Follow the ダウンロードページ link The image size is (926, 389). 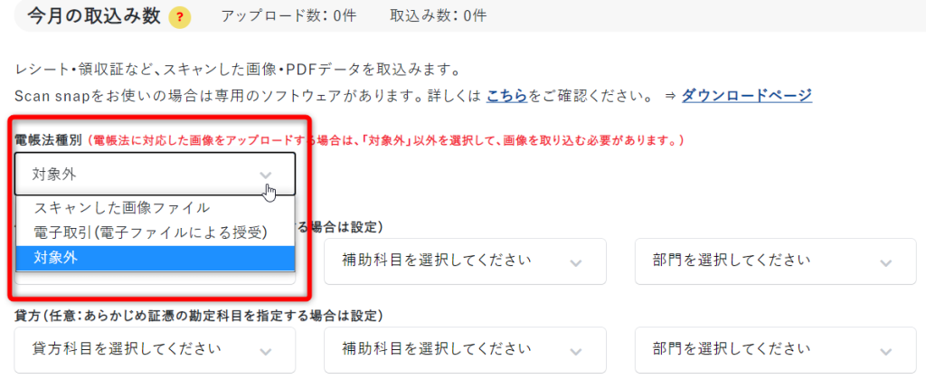pyautogui.click(x=747, y=95)
